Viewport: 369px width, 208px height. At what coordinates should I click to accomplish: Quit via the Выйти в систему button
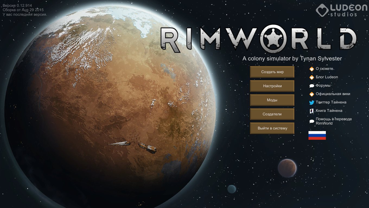click(272, 128)
